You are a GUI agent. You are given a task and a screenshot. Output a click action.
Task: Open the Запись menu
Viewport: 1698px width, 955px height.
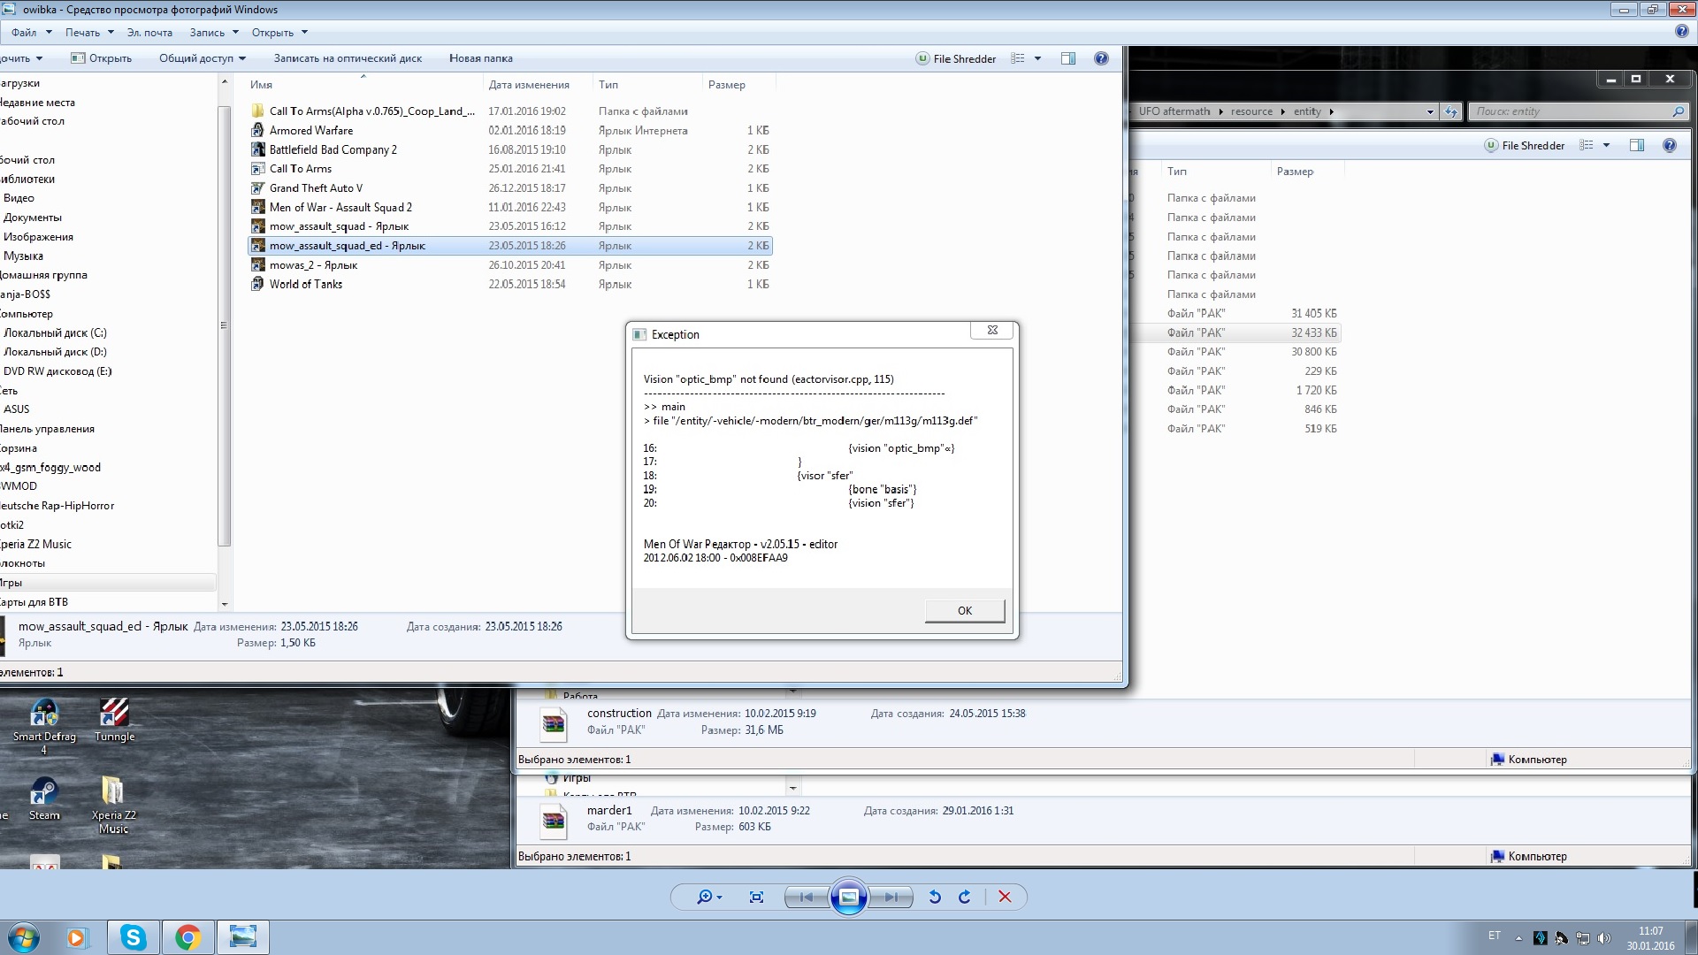pyautogui.click(x=214, y=33)
